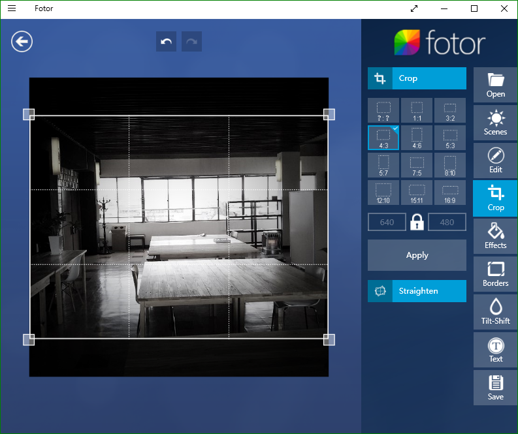Open the hamburger menu

click(x=12, y=8)
